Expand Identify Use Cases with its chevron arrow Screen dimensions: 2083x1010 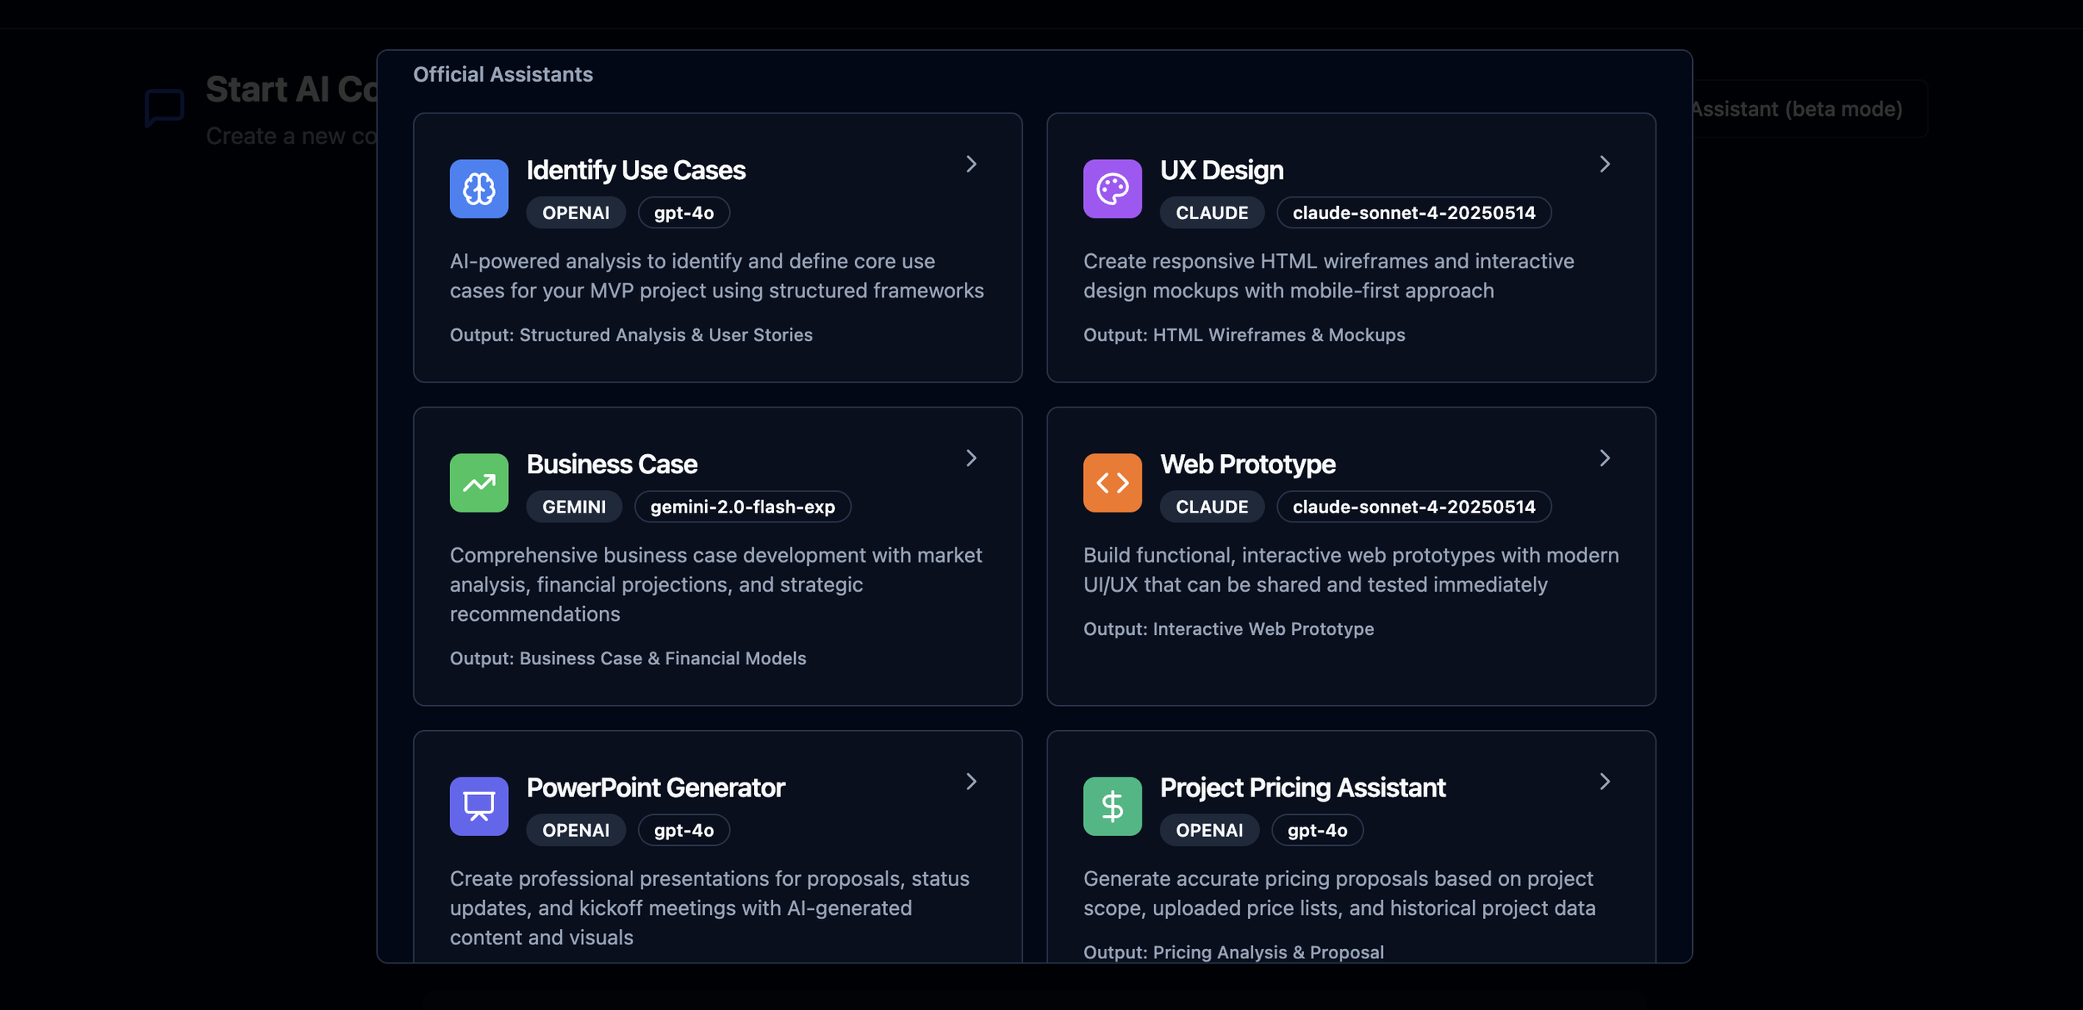971,164
